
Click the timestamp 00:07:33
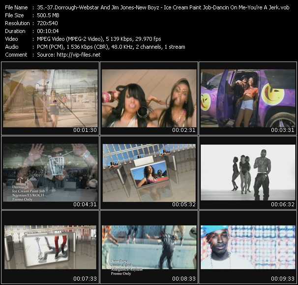[85, 279]
